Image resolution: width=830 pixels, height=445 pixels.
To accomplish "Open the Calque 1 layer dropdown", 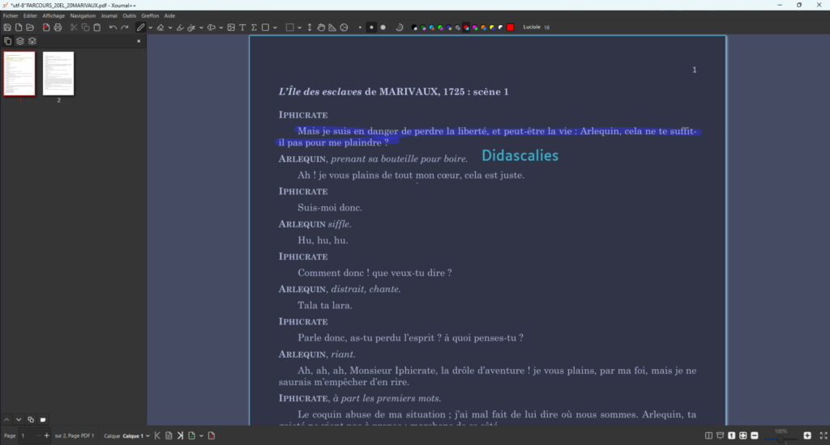I will pos(136,436).
